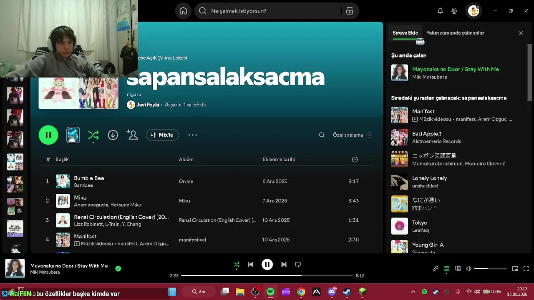Click the Başlık column header

(x=62, y=160)
